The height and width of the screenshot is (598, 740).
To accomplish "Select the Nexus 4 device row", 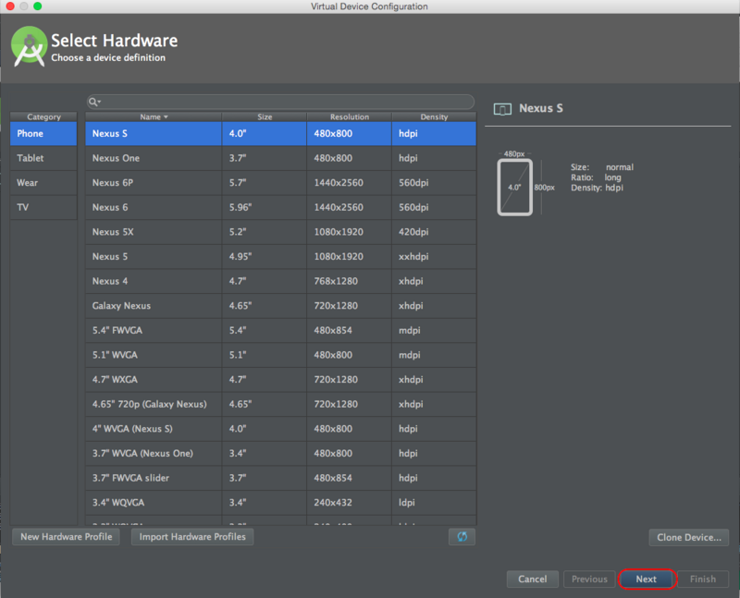I will click(281, 281).
